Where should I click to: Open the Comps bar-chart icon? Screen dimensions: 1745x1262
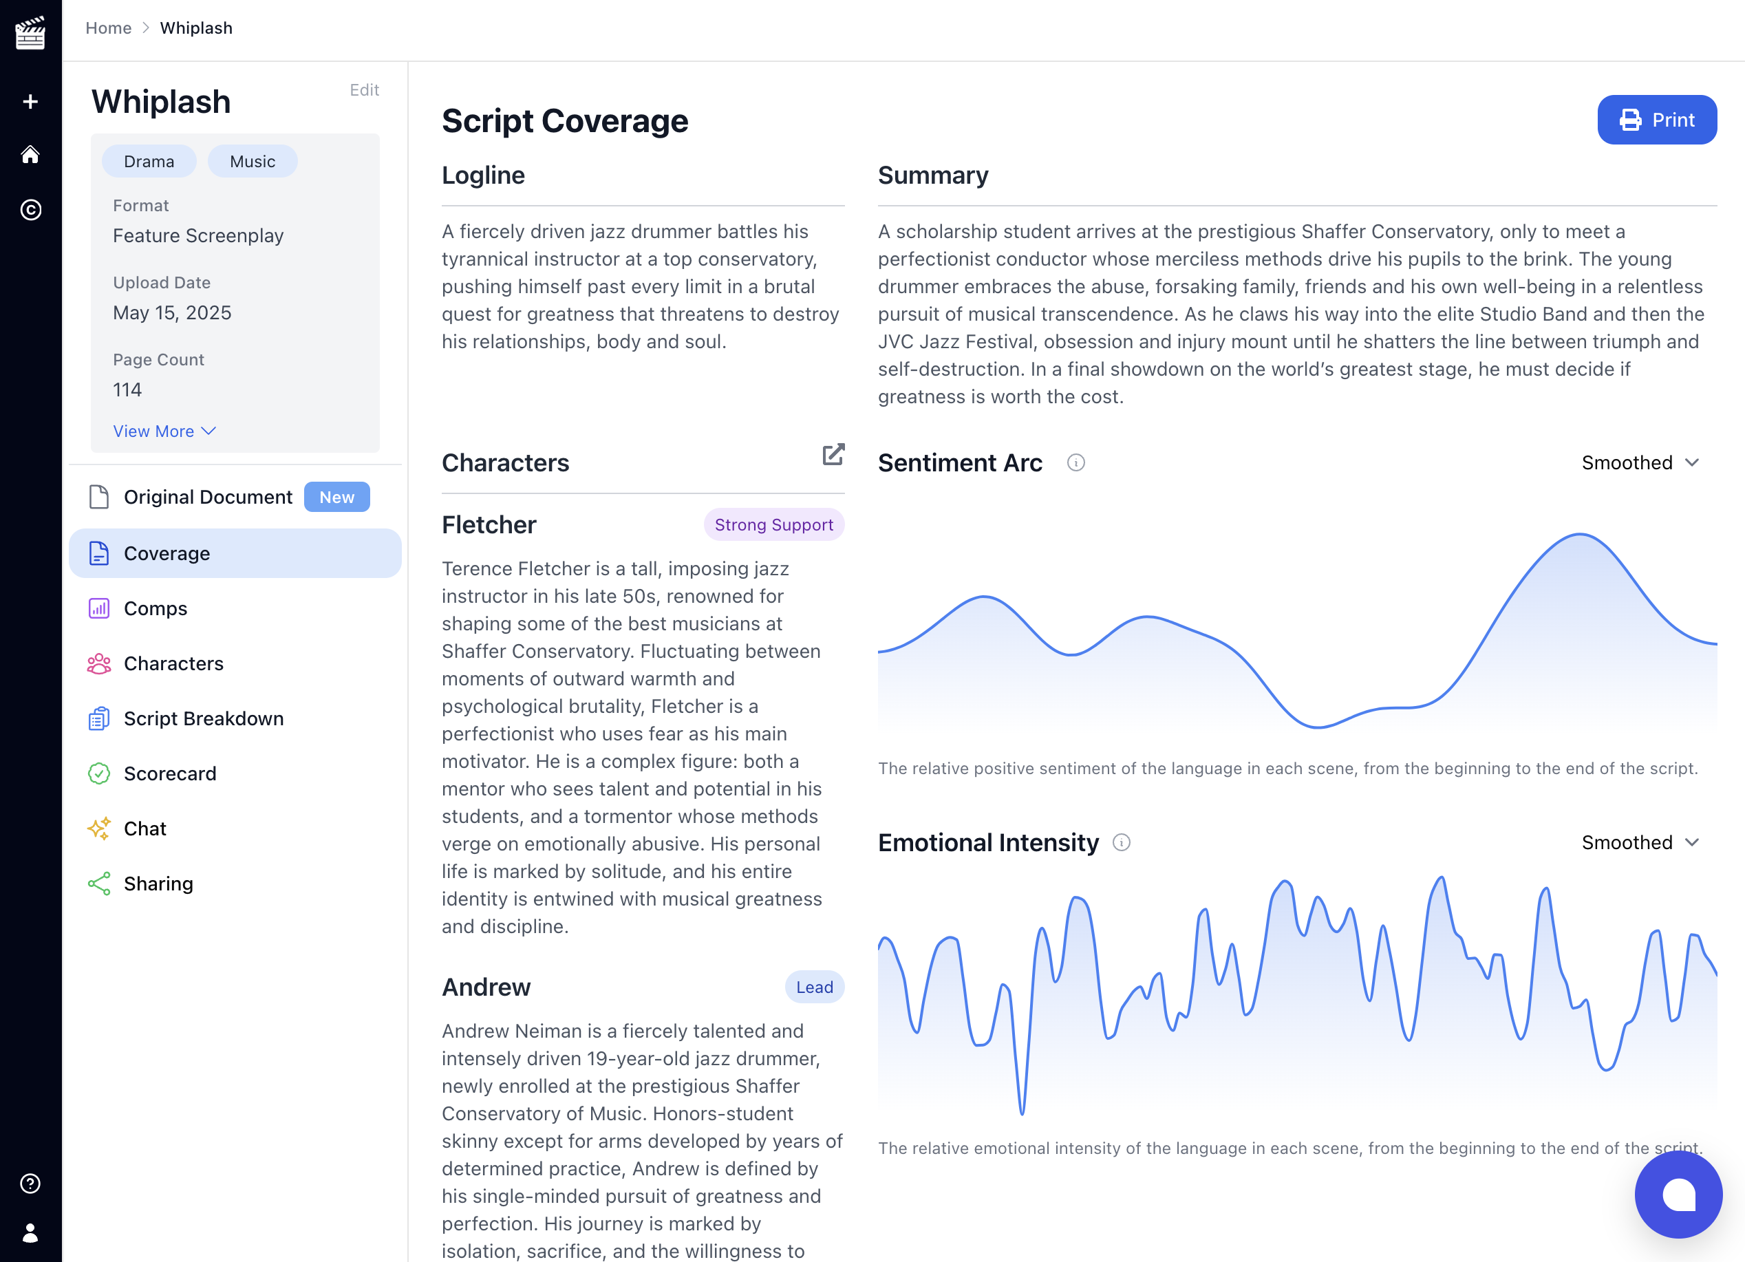[98, 608]
